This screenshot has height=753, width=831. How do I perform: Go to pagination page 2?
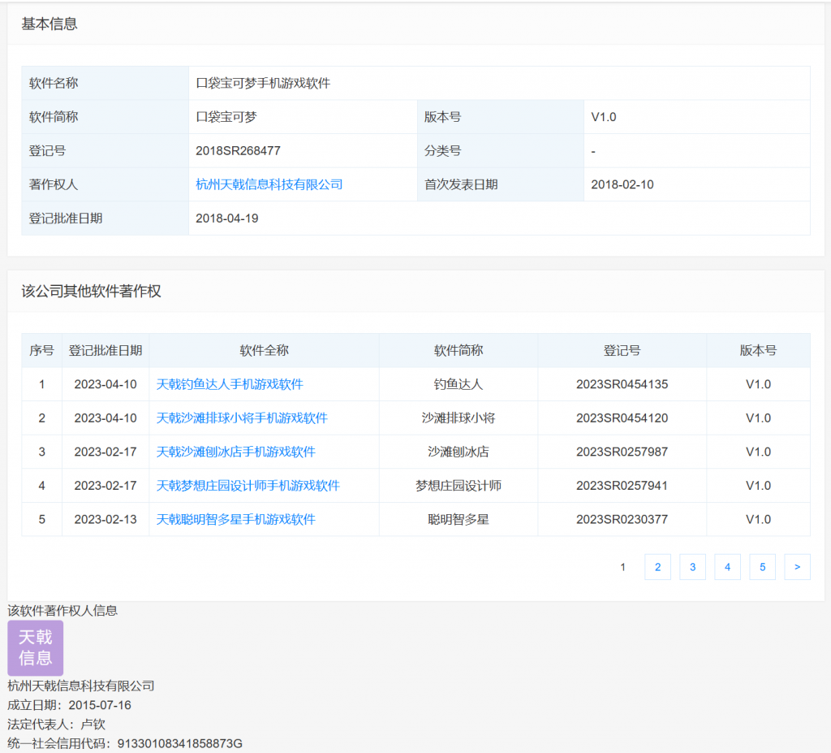(x=657, y=567)
